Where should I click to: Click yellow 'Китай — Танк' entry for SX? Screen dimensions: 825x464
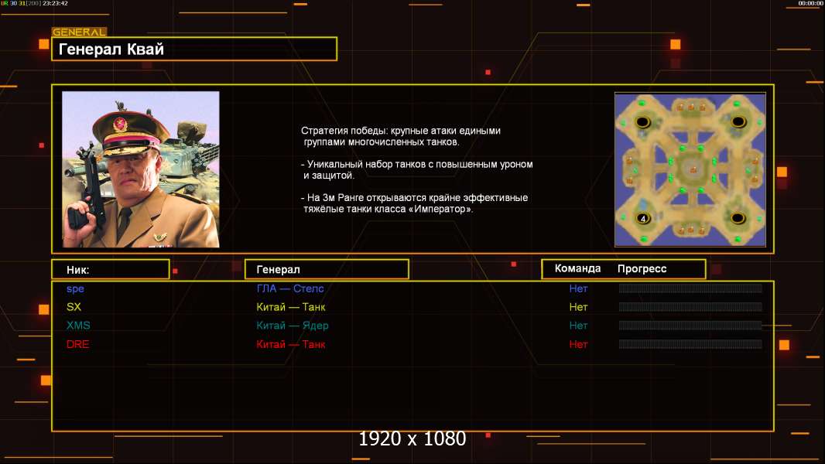click(x=290, y=307)
